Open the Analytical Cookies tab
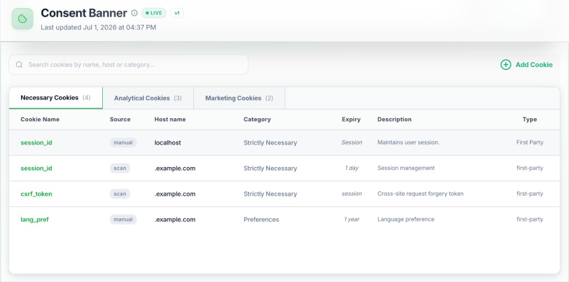569x282 pixels. (x=148, y=98)
